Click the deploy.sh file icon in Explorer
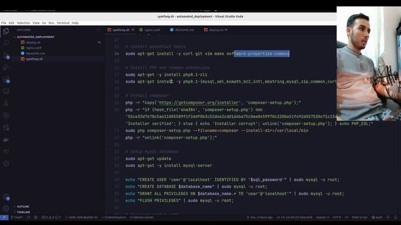This screenshot has width=401, height=225. (x=23, y=42)
